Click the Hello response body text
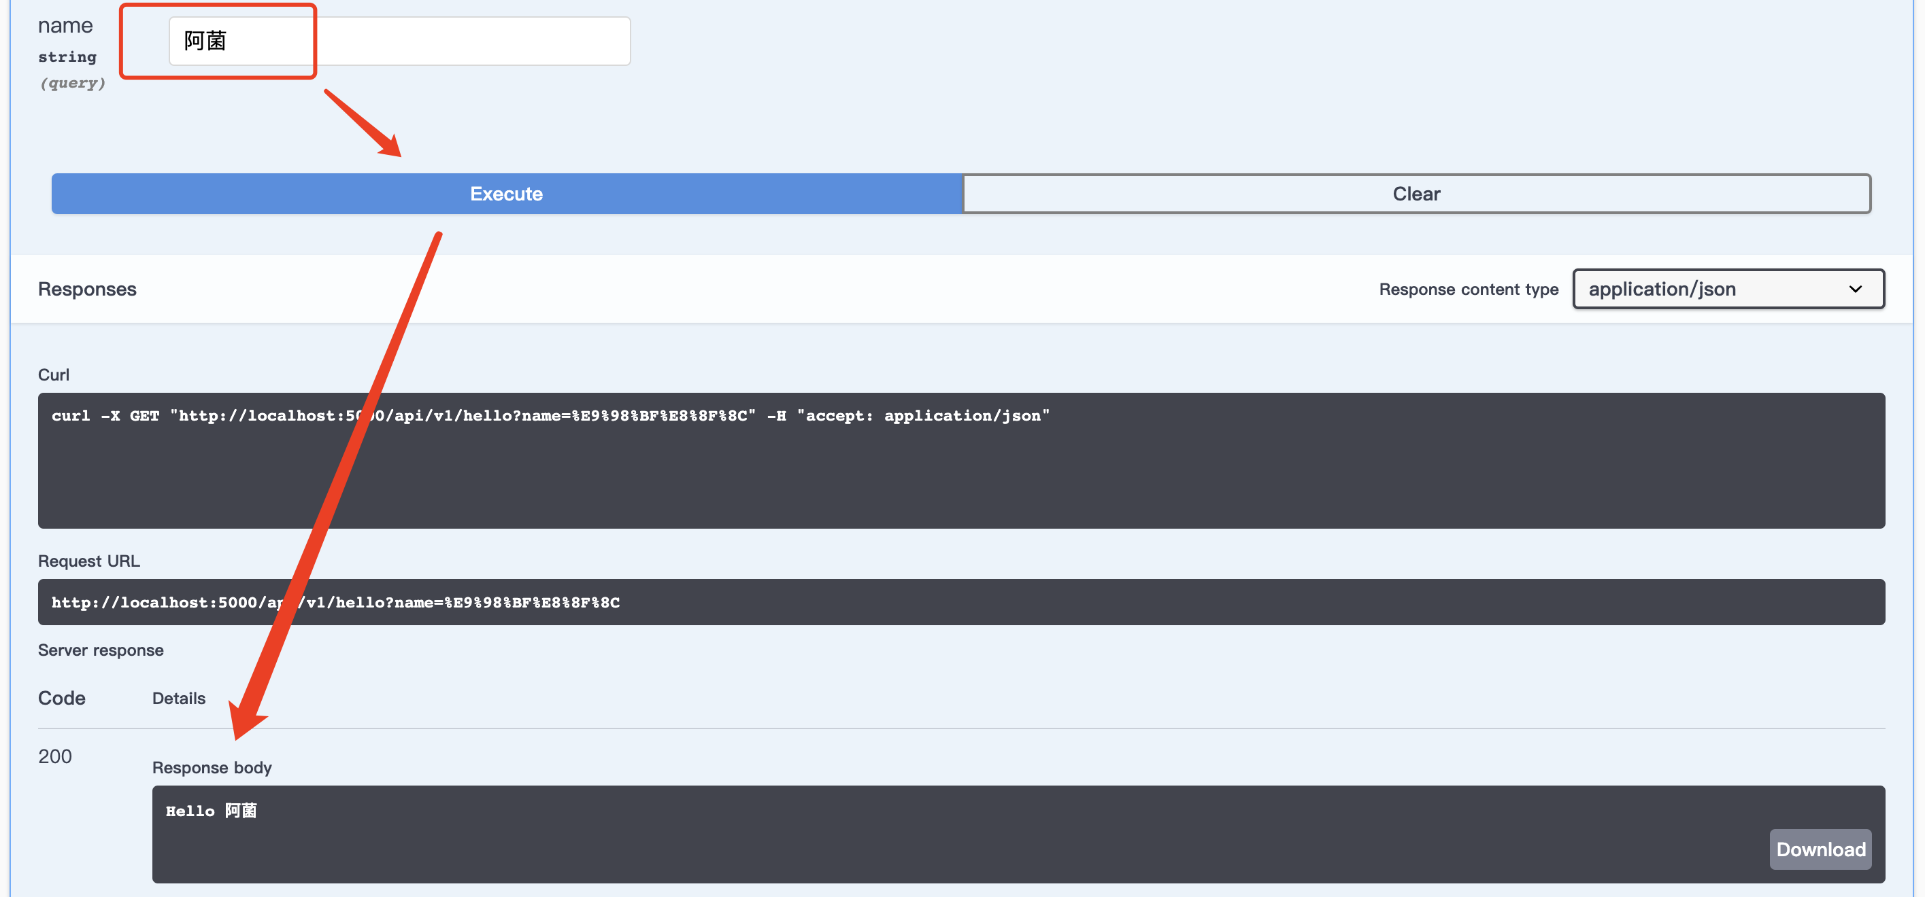Image resolution: width=1925 pixels, height=897 pixels. click(x=212, y=811)
